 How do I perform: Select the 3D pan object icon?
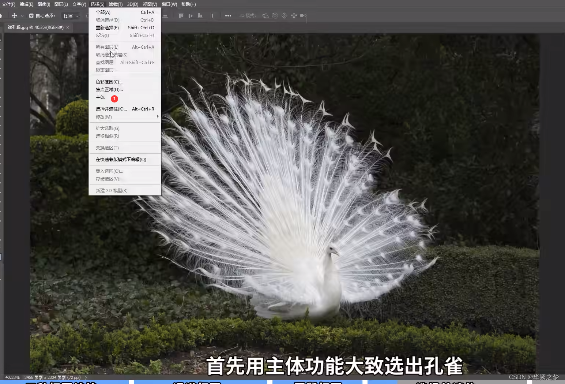[284, 16]
